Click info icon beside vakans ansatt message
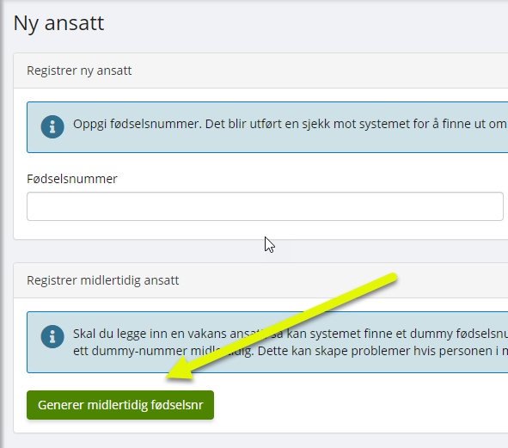 tap(52, 336)
